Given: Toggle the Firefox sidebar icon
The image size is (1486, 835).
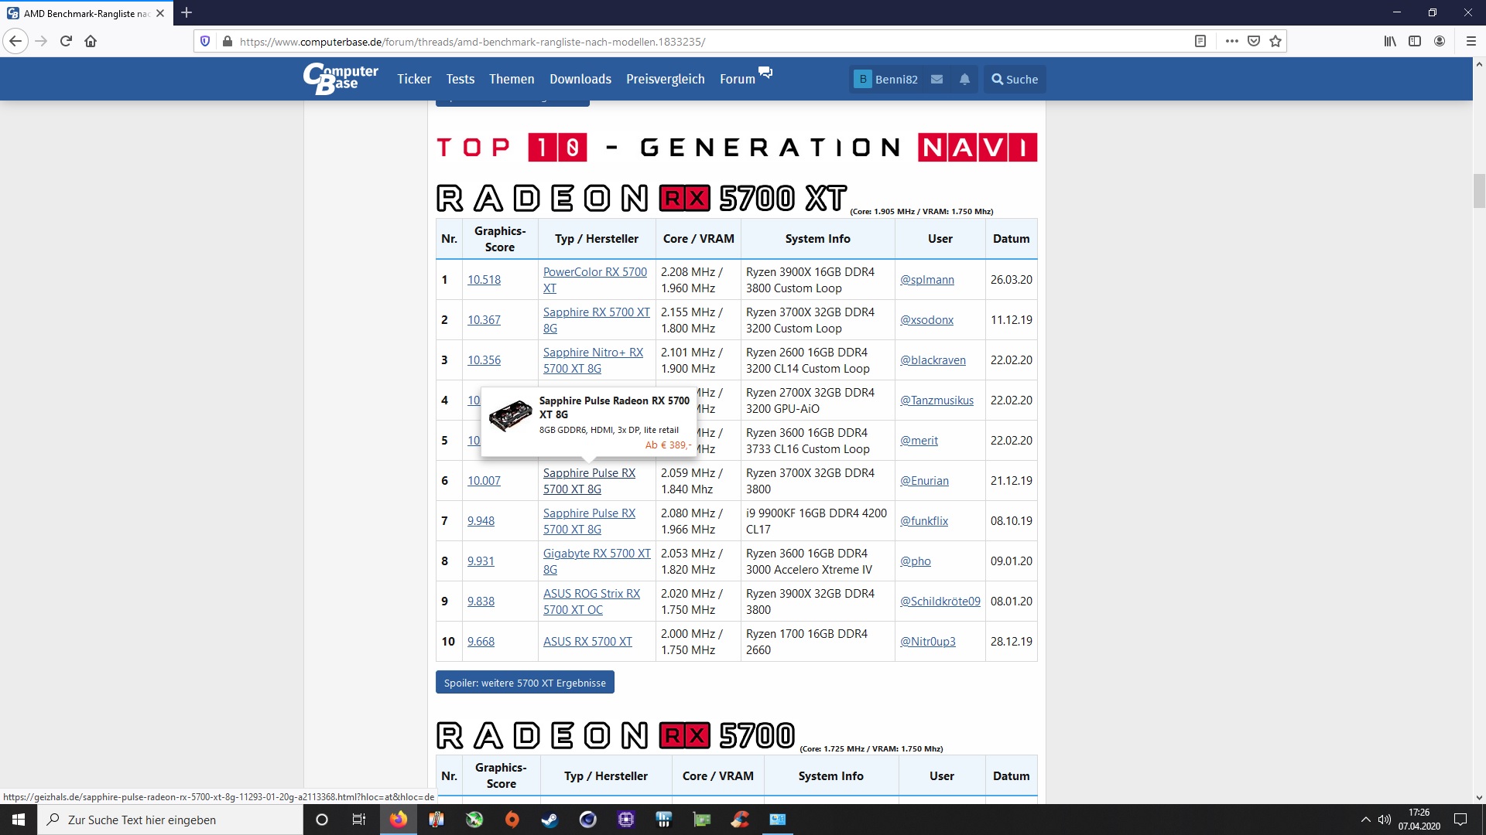Looking at the screenshot, I should (x=1415, y=42).
